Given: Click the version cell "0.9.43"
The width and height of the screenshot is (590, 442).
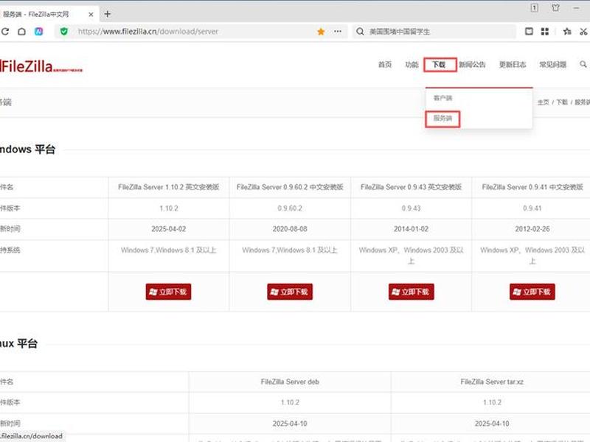Looking at the screenshot, I should point(412,208).
